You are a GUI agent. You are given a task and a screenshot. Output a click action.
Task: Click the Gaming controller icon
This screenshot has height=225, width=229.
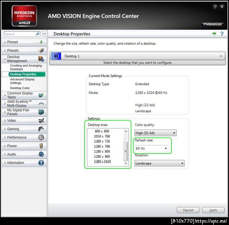pos(41,129)
